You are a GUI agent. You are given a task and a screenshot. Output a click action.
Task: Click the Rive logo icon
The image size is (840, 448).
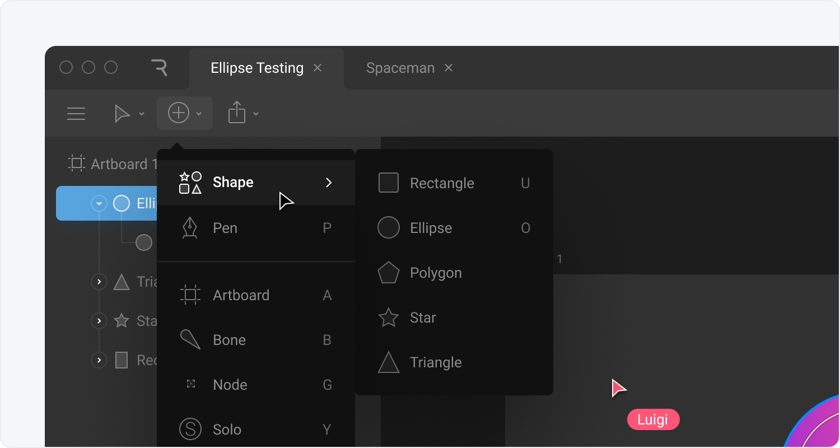click(x=159, y=68)
